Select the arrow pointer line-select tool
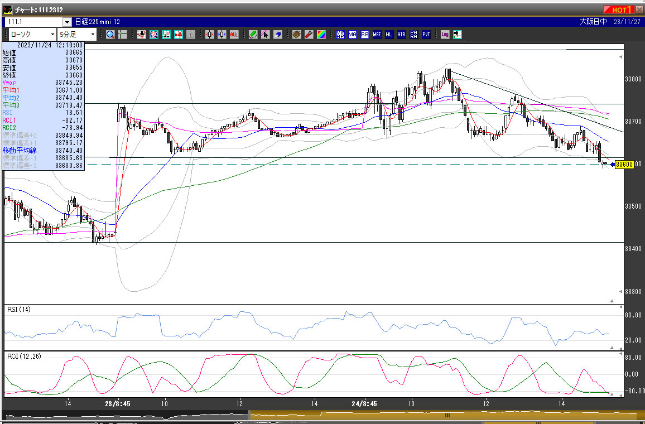Viewport: 645px width, 424px height. click(266, 35)
